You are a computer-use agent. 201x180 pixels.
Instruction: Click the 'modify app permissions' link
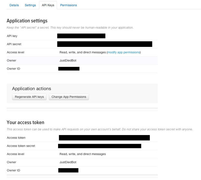pyautogui.click(x=124, y=52)
